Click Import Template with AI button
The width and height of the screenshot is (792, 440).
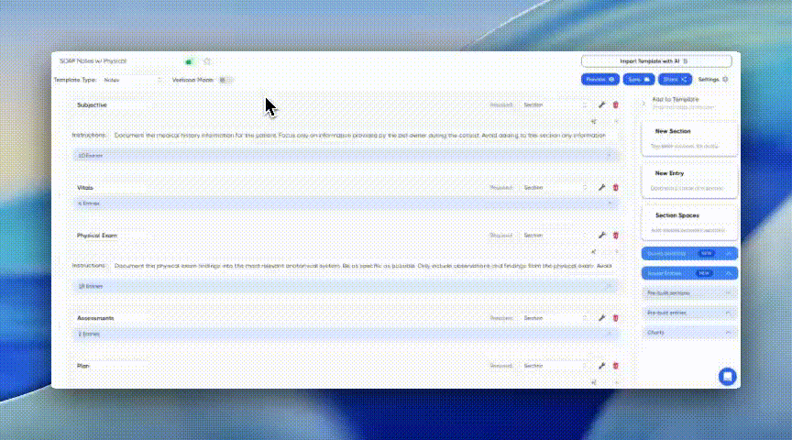(x=656, y=61)
